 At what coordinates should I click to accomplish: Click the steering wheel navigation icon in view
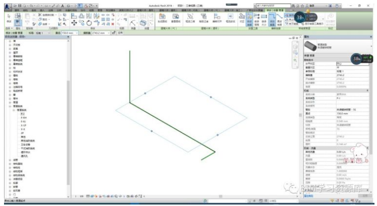point(295,47)
